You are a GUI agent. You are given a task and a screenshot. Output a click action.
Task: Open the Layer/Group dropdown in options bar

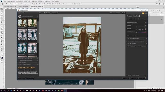(16, 4)
